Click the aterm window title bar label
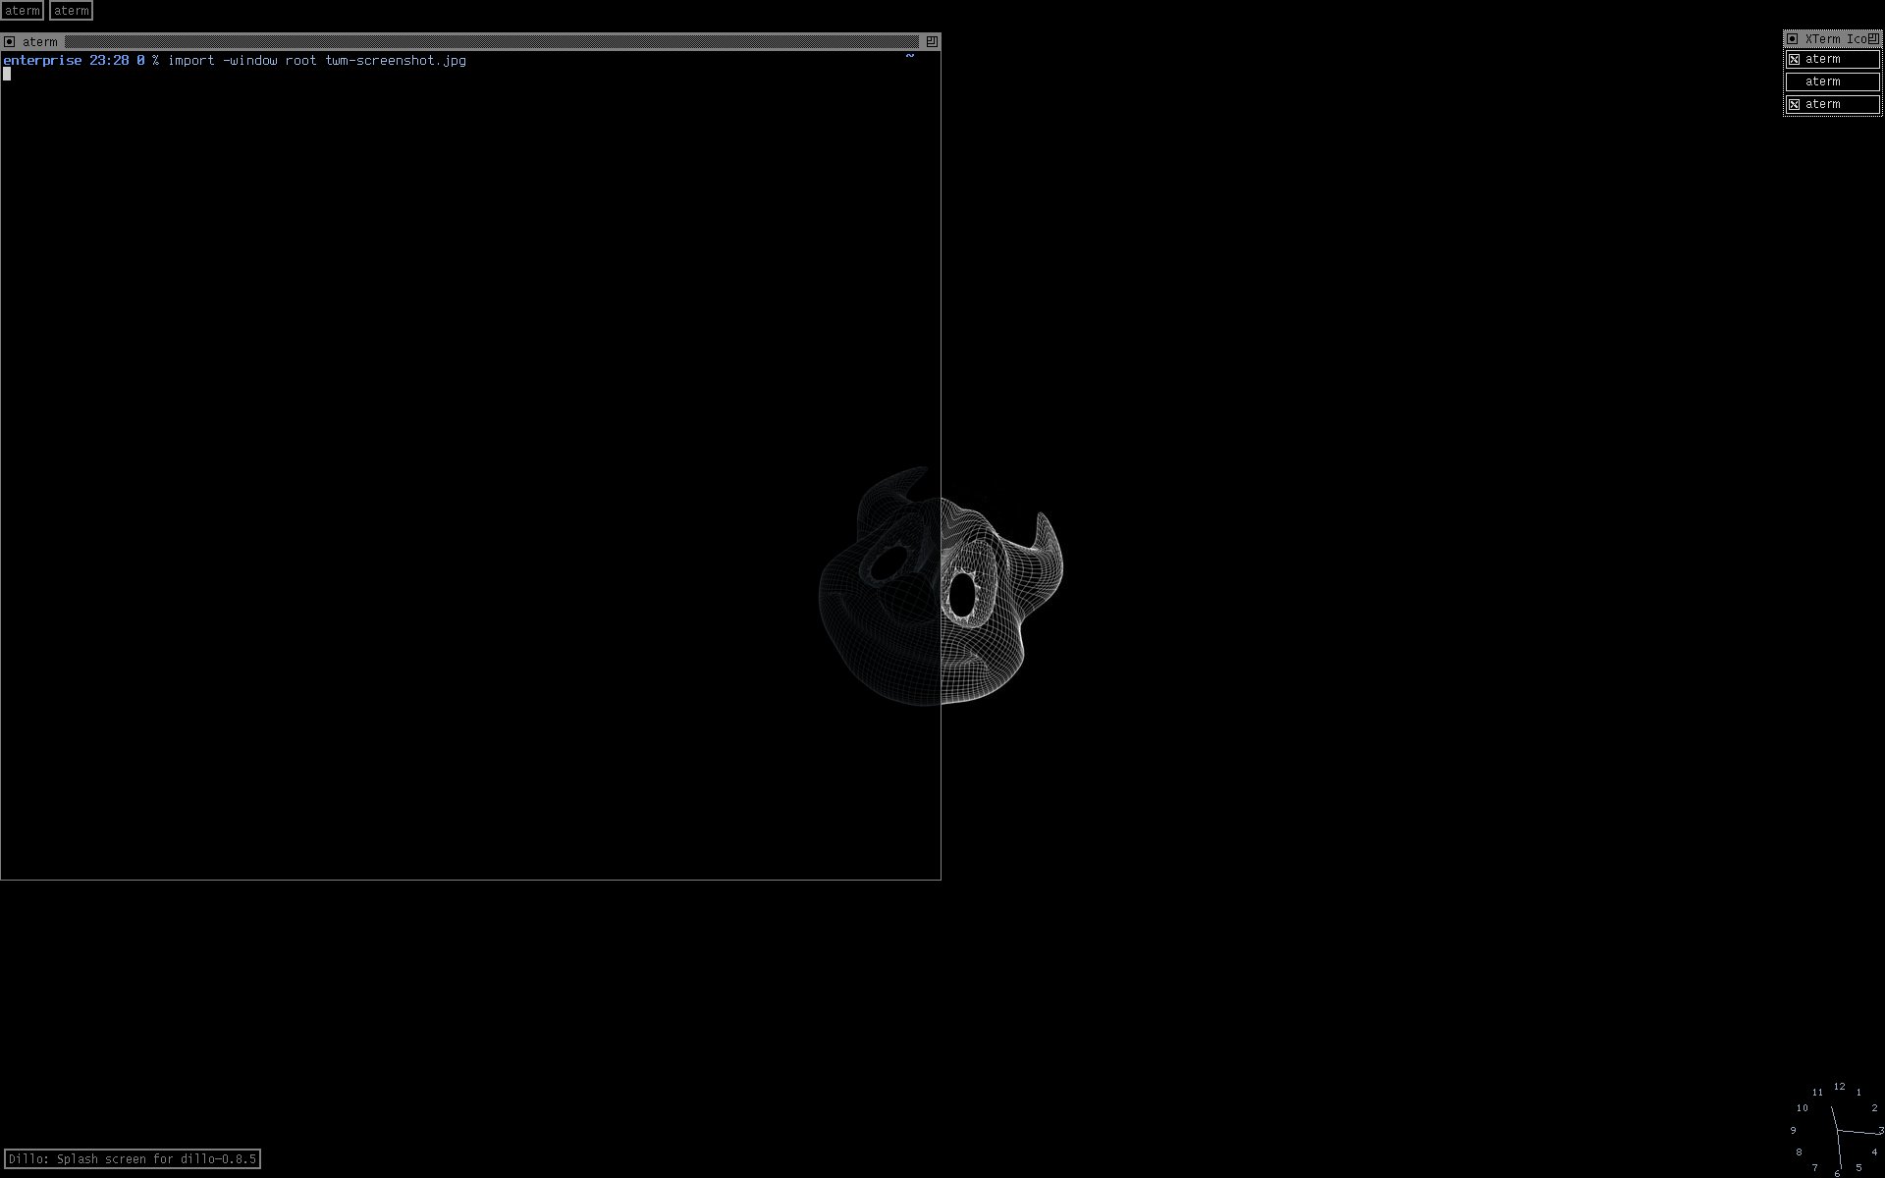 pyautogui.click(x=40, y=41)
